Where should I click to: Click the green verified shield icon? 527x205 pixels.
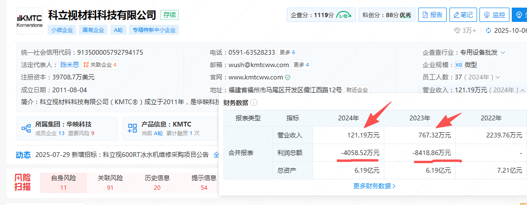(288, 78)
